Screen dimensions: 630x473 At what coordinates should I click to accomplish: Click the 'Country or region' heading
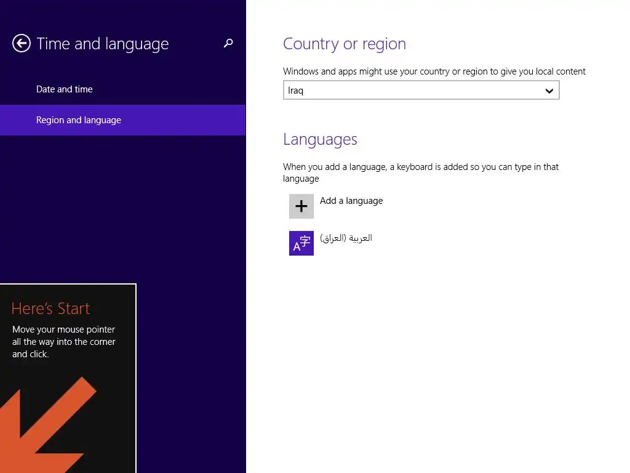click(x=345, y=44)
